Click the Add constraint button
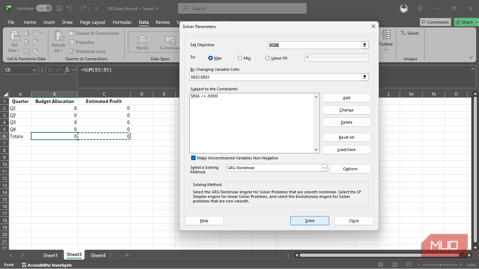Image resolution: width=479 pixels, height=269 pixels. point(346,98)
